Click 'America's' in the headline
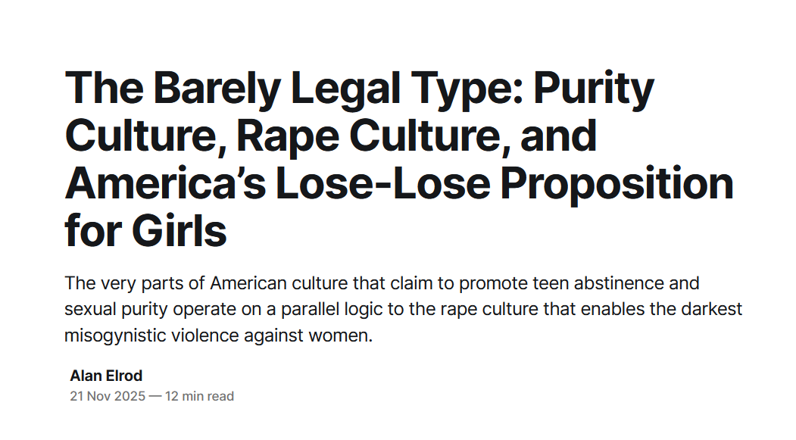Viewport: 796px width, 440px height. tap(165, 183)
